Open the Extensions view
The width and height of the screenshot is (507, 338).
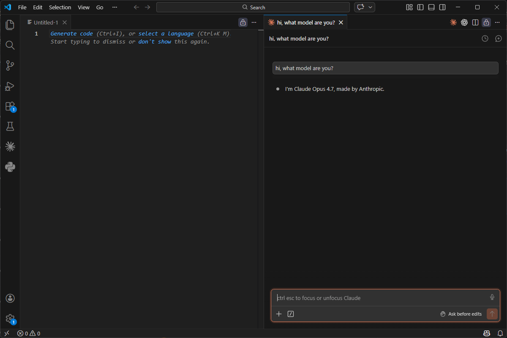[x=10, y=106]
